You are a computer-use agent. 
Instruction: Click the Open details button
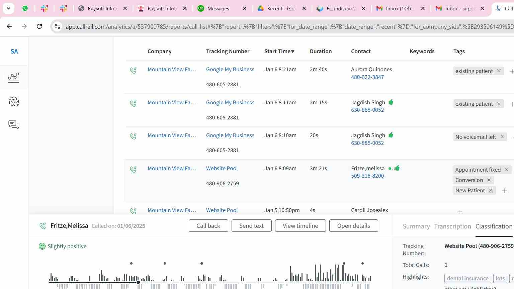tap(353, 225)
